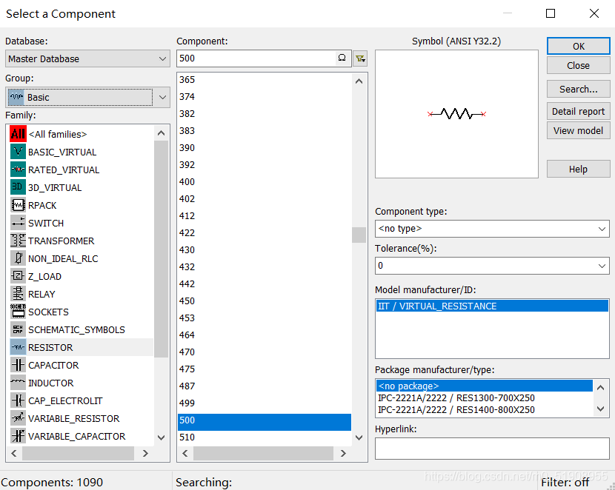
Task: Click component list scroll up arrow
Action: click(x=359, y=81)
